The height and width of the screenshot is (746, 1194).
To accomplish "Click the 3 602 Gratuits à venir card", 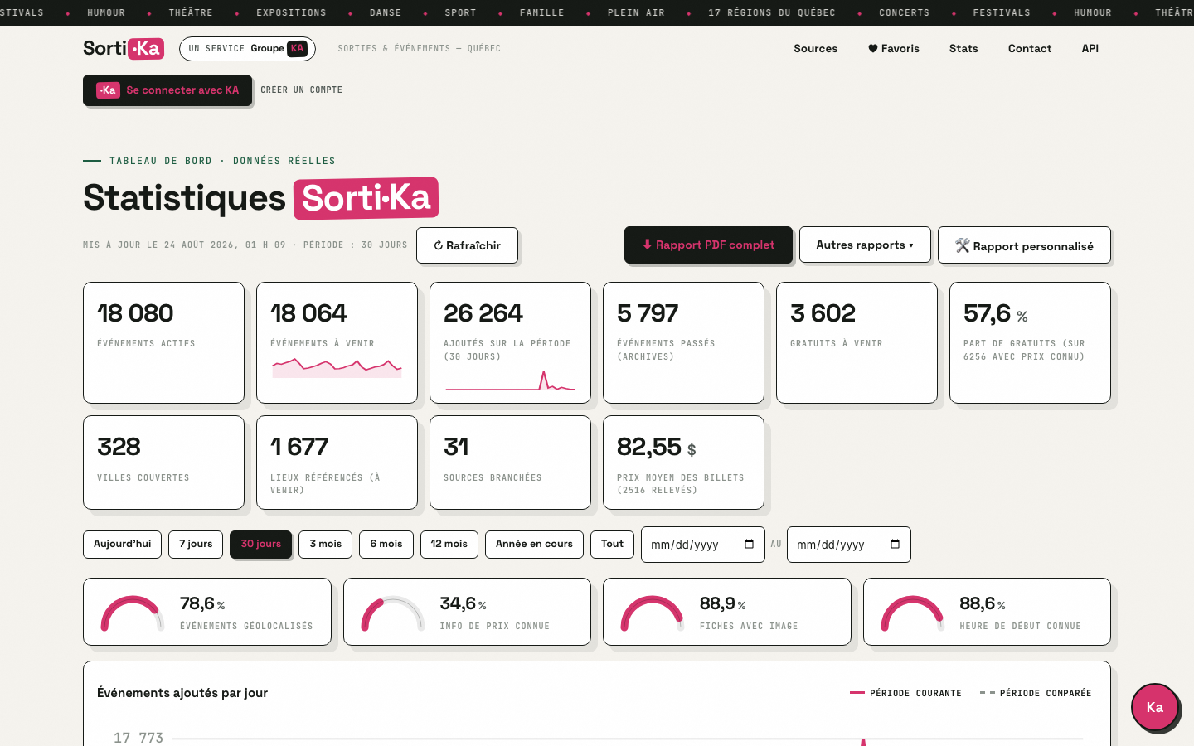I will click(x=857, y=342).
